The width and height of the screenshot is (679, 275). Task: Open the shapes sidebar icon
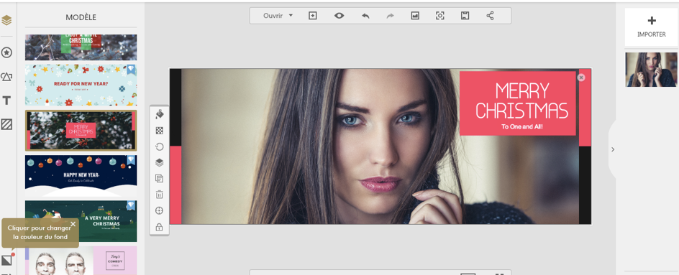pyautogui.click(x=6, y=77)
